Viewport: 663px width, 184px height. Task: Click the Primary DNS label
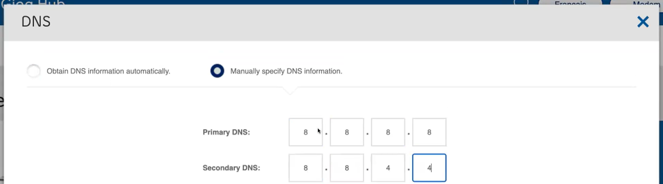226,132
